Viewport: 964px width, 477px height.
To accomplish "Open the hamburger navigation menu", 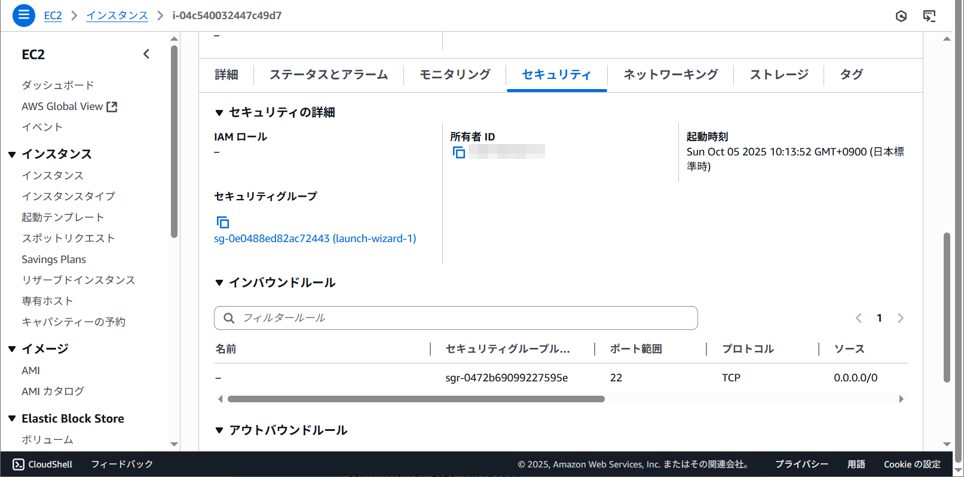I will point(24,16).
